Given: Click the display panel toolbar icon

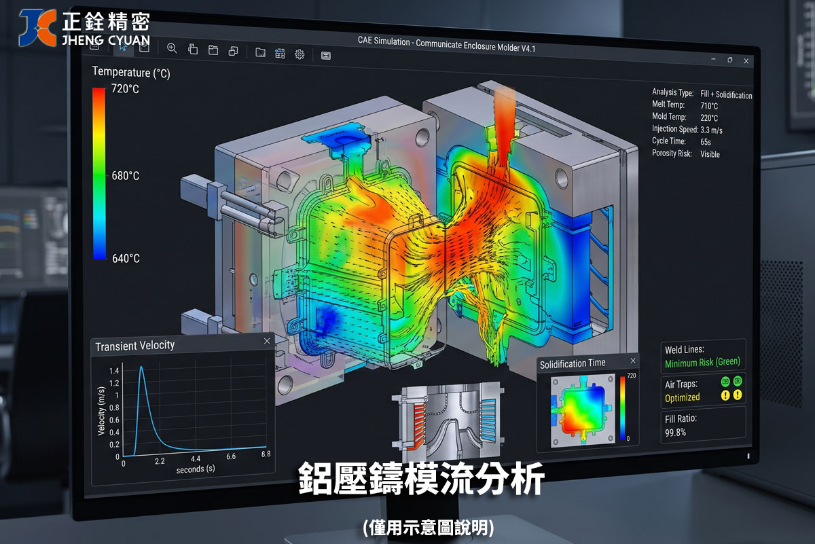Looking at the screenshot, I should pyautogui.click(x=325, y=55).
